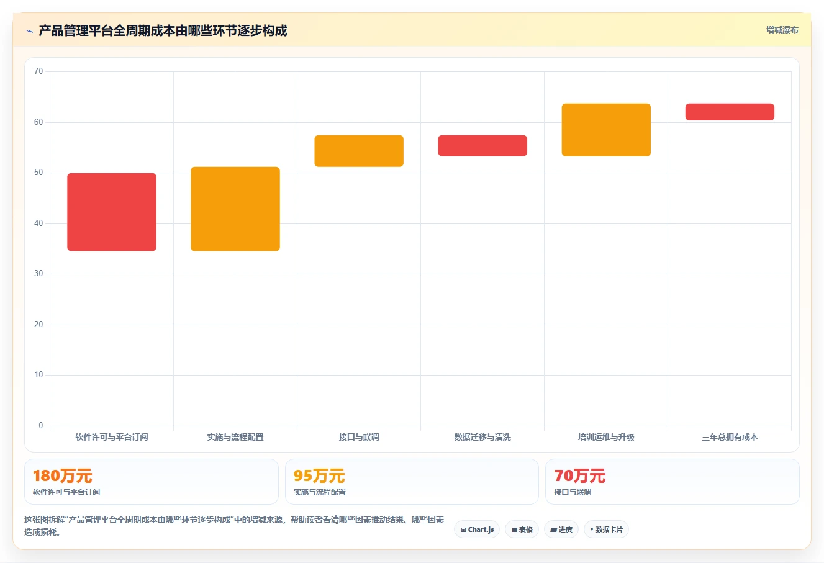Click the y-axis value 20
This screenshot has height=563, width=824.
tap(38, 325)
